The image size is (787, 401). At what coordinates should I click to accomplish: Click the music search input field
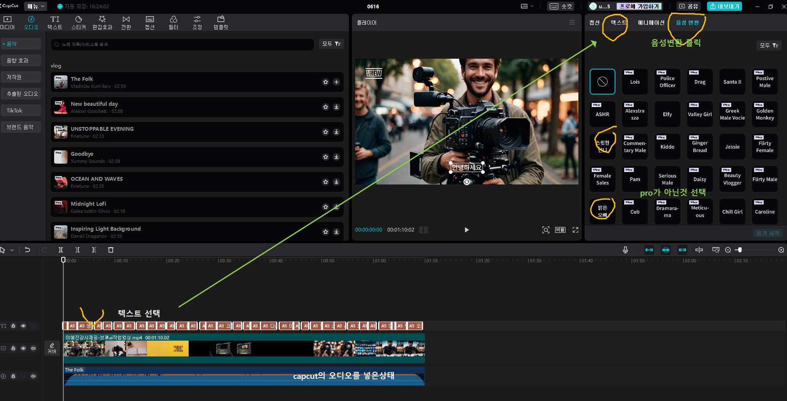point(183,45)
